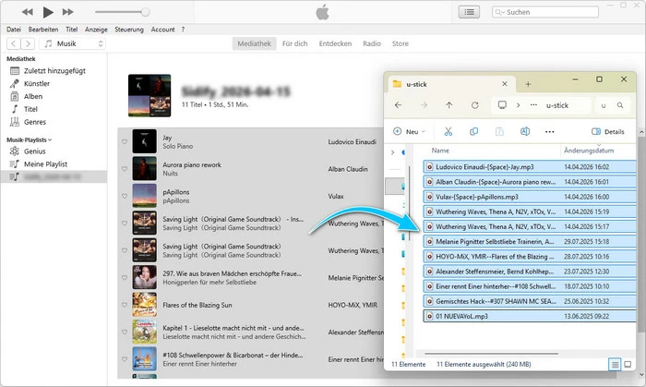
Task: Click the Copy icon in Explorer toolbar
Action: 473,131
